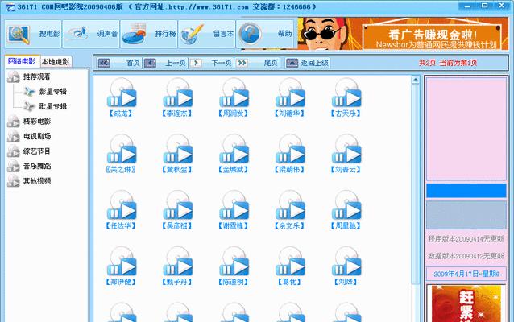Go to first page with 首页
Screen dimensions: 514x322
(x=119, y=63)
